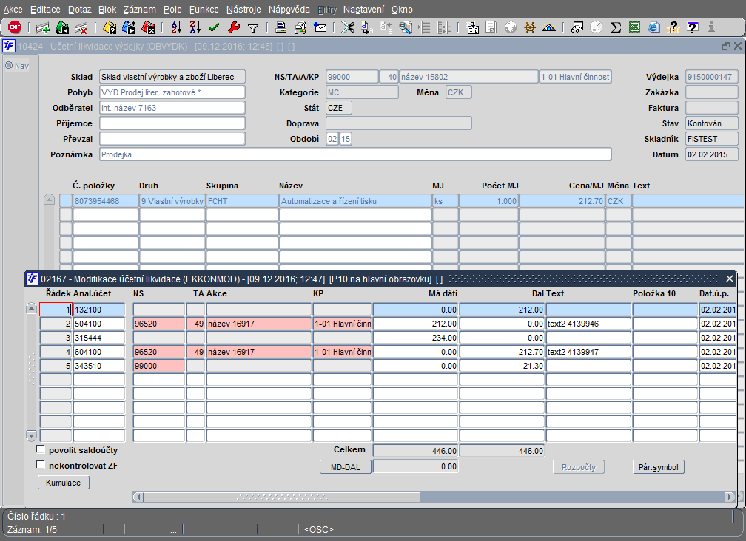Tick the nekontrolovat ZF checkbox
This screenshot has height=541, width=746.
click(x=41, y=465)
